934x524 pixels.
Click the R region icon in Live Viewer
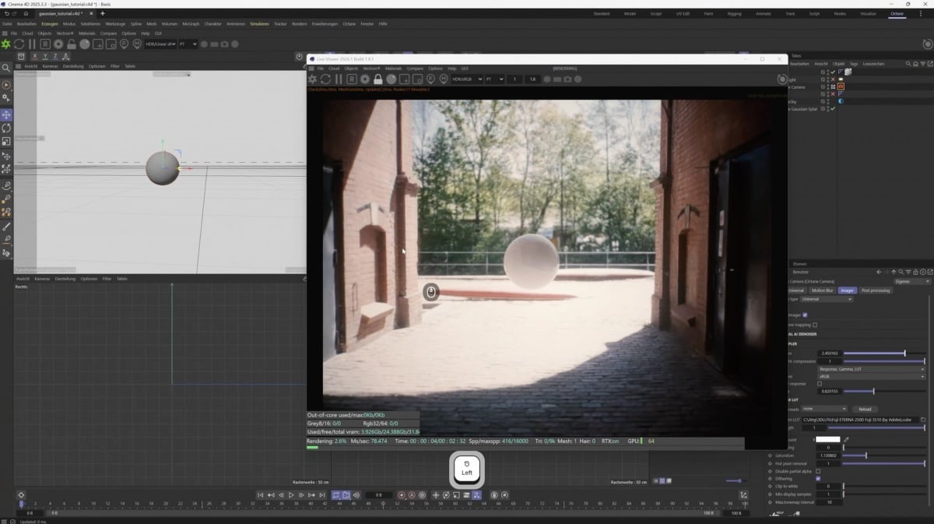(x=352, y=79)
